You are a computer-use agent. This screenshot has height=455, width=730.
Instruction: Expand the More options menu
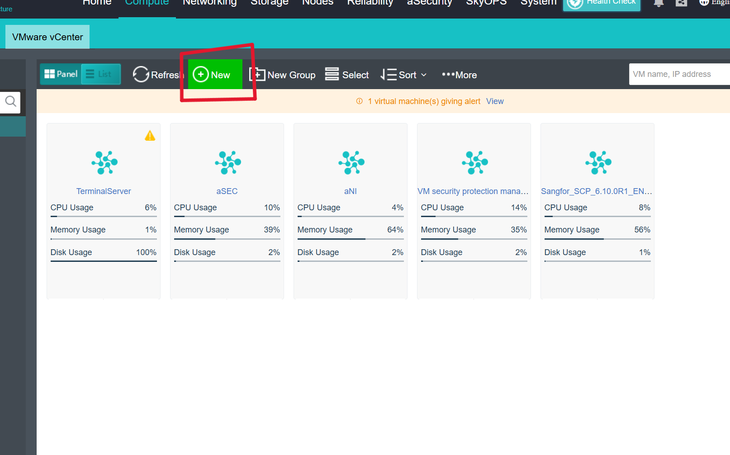[x=459, y=74]
